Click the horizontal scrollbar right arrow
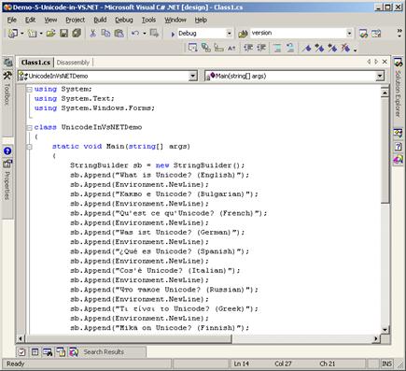 376,338
